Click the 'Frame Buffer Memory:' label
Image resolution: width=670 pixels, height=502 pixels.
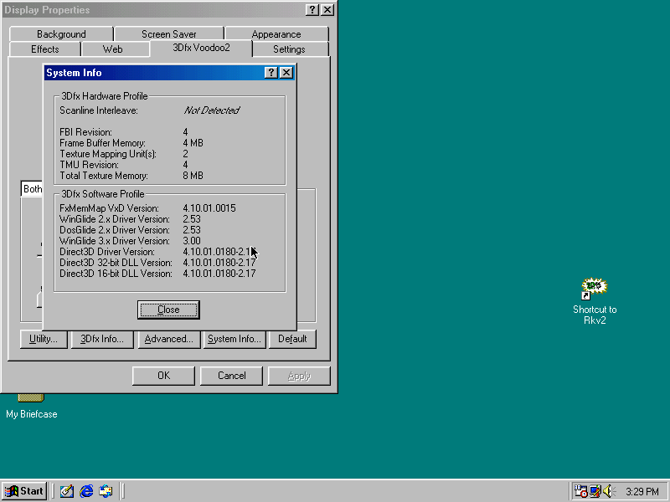pyautogui.click(x=102, y=143)
